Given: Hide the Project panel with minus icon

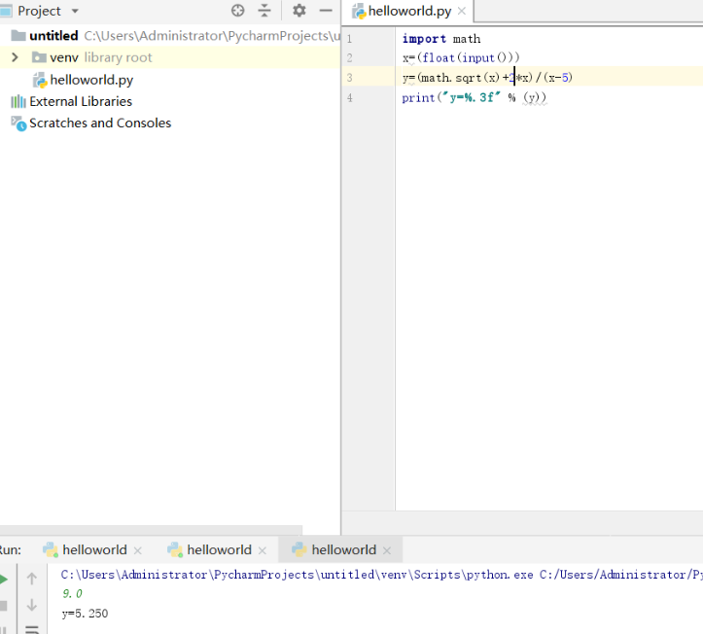Looking at the screenshot, I should click(326, 11).
